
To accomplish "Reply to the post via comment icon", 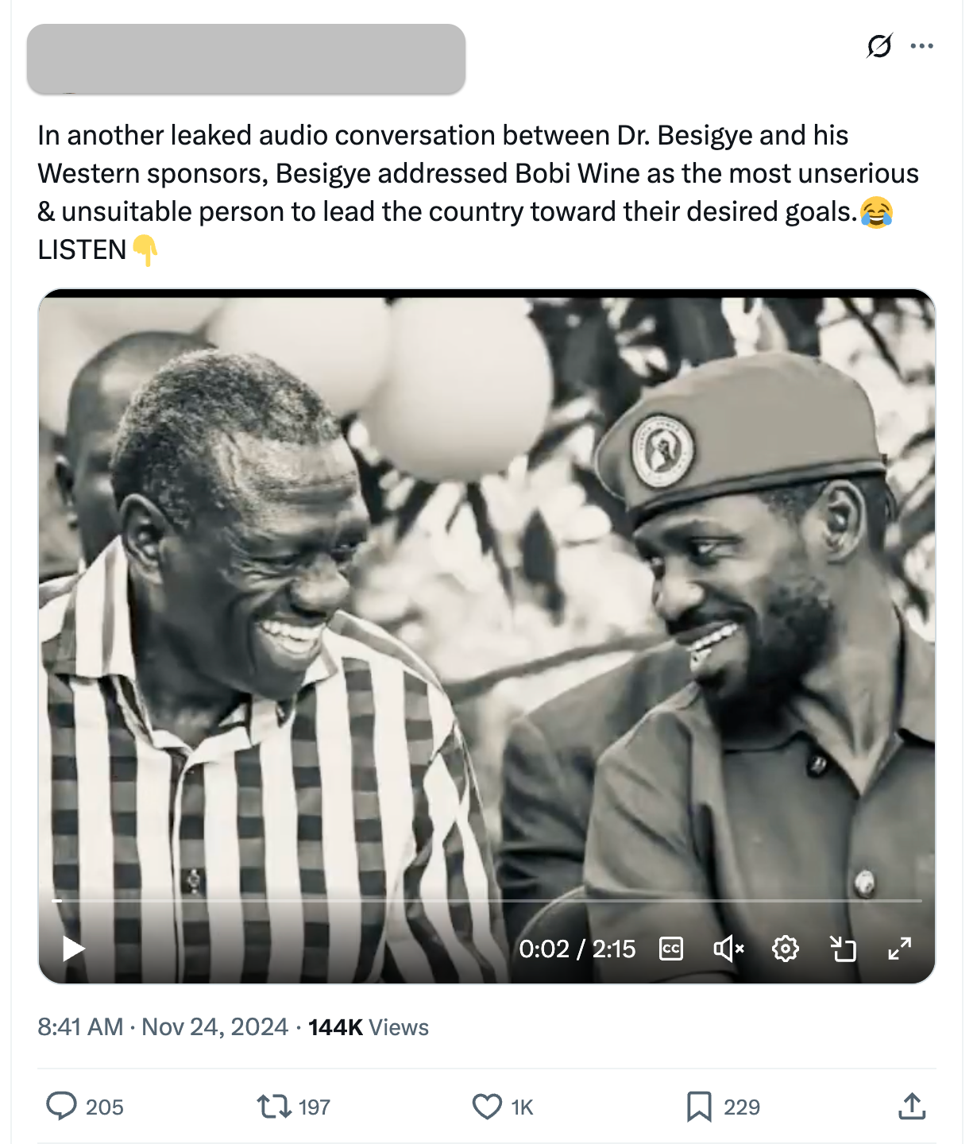I will pyautogui.click(x=61, y=1106).
